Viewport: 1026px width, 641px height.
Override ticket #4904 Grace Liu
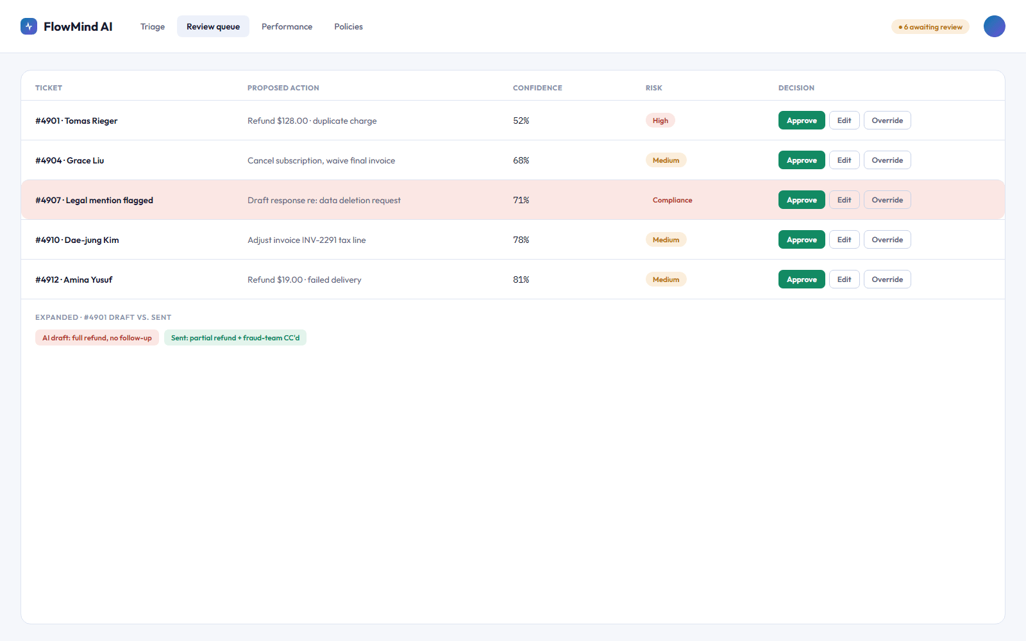point(887,160)
